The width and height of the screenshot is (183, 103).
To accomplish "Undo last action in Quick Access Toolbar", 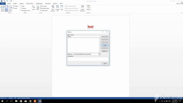I will [7, 1].
